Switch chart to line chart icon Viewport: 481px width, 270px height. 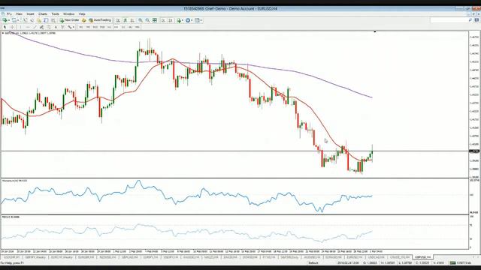point(132,20)
